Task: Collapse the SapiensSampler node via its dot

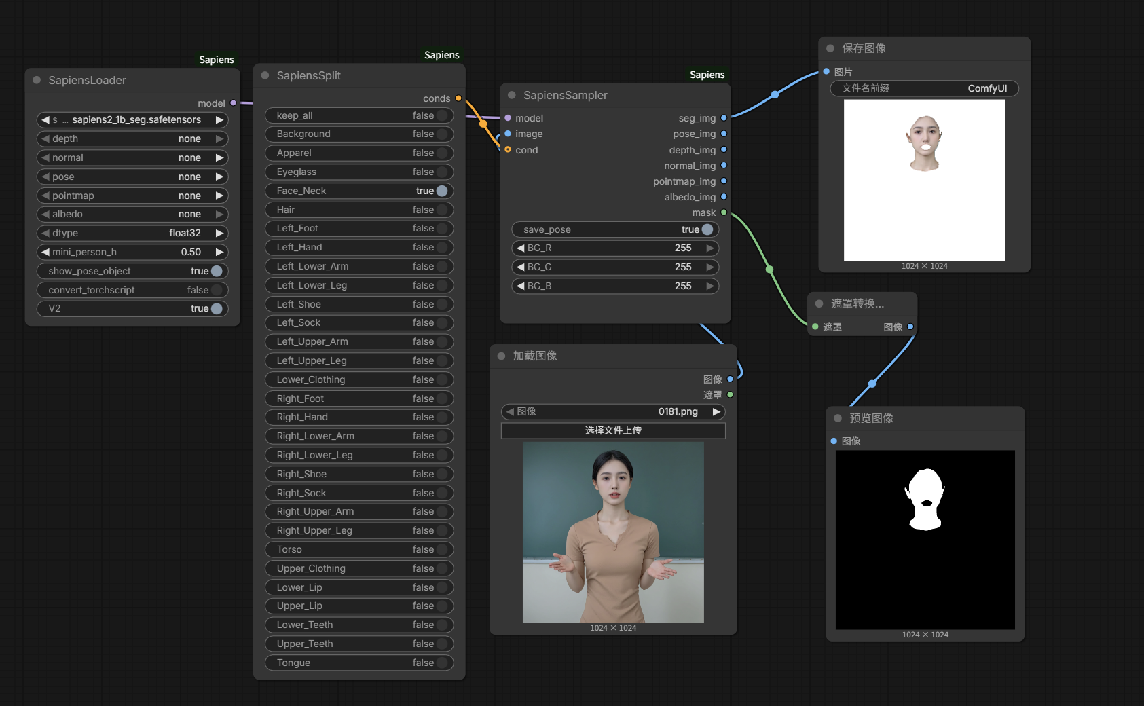Action: 512,95
